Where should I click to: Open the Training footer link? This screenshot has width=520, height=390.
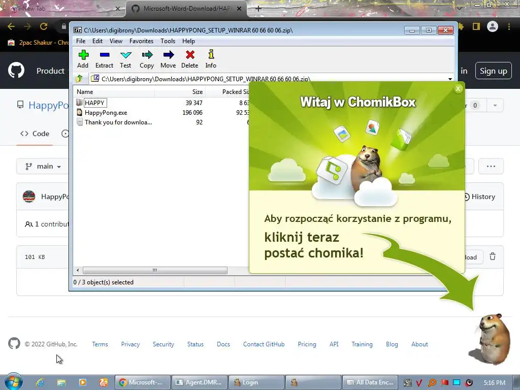pyautogui.click(x=362, y=344)
